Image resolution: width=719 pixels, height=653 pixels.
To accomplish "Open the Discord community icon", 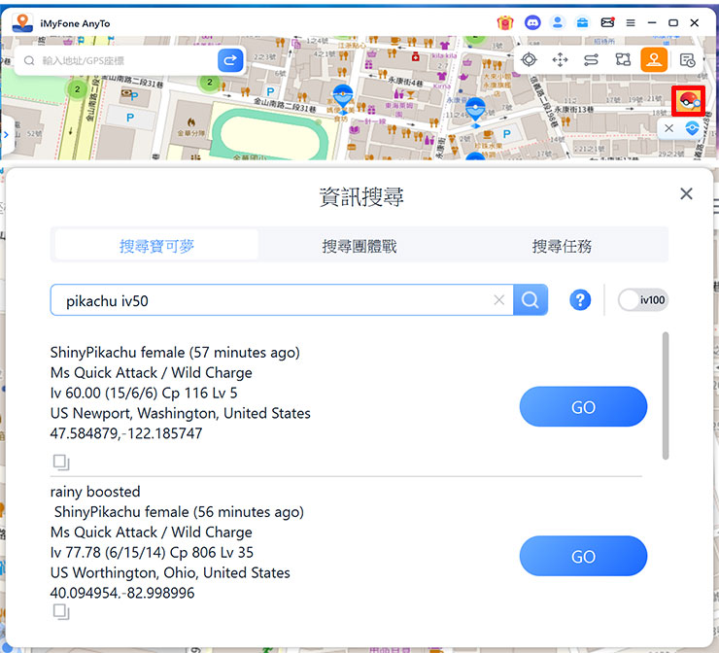I will tap(531, 22).
